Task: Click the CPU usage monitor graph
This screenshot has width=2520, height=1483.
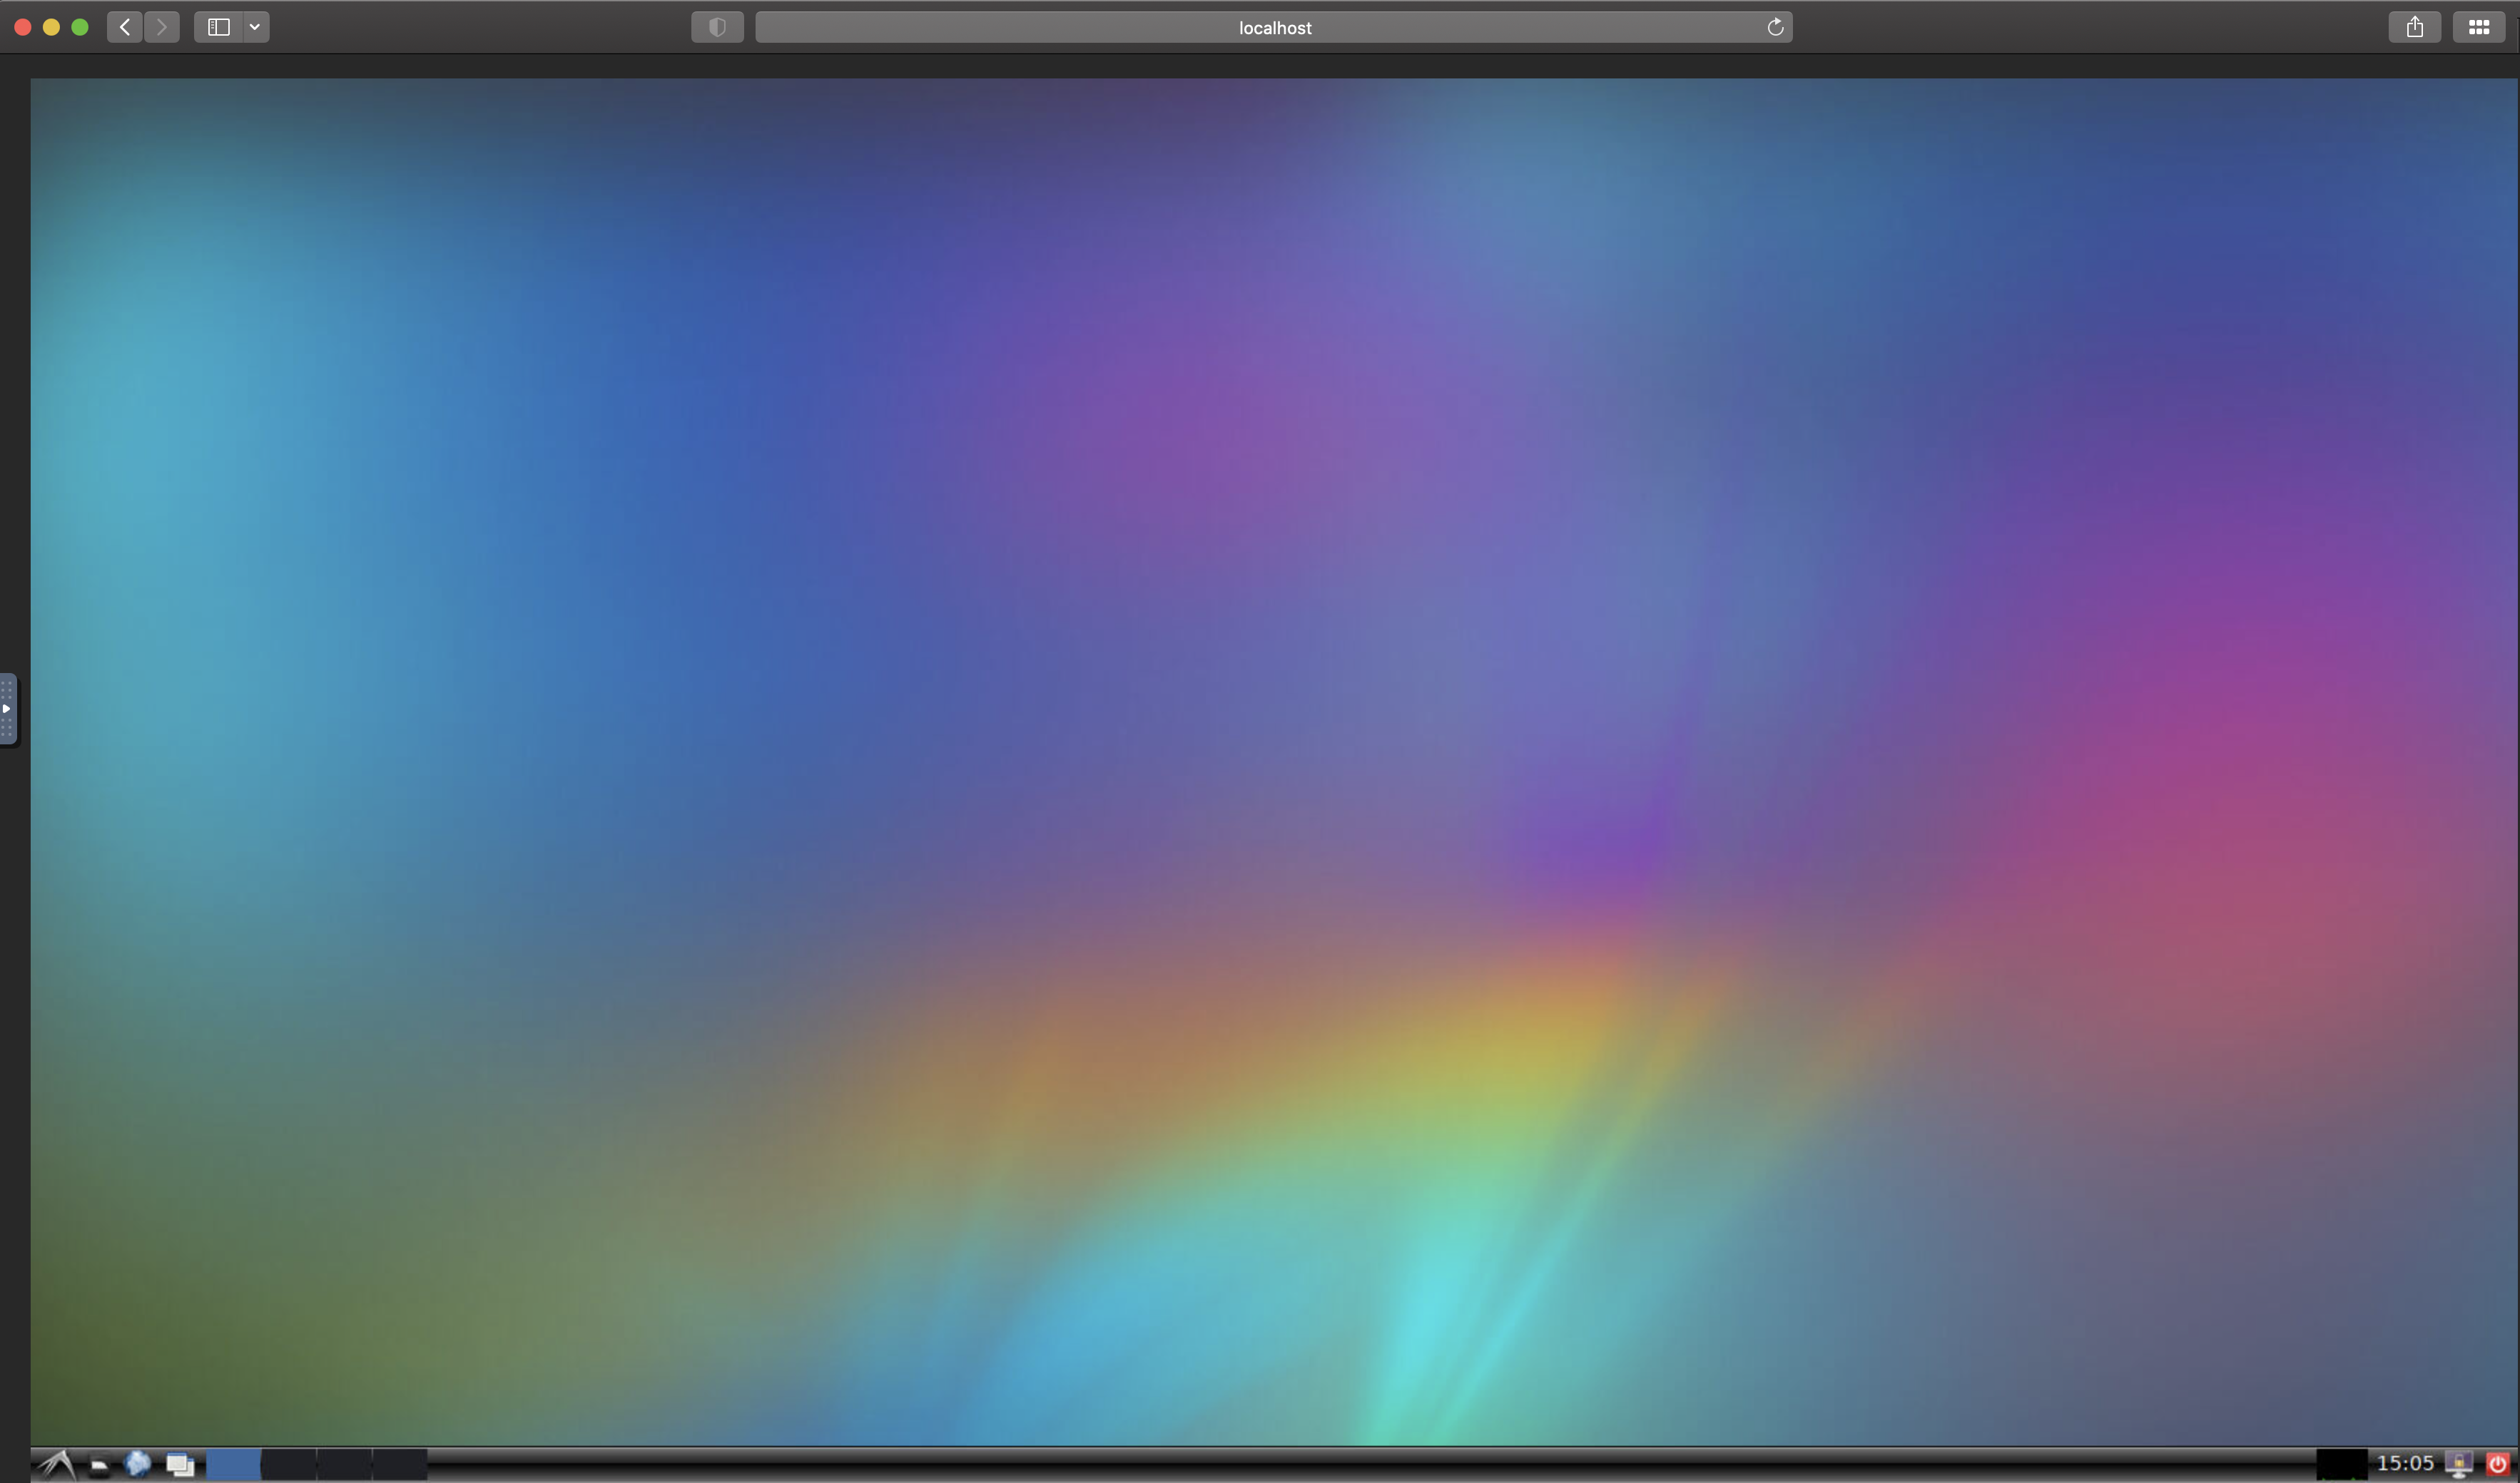Action: (x=2341, y=1464)
